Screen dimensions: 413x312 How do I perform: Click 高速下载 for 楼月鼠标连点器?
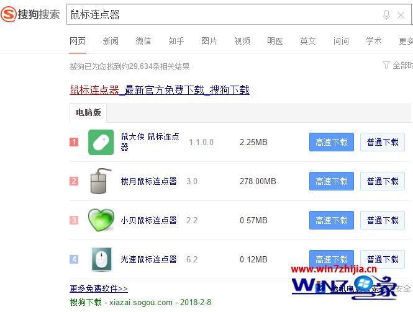[332, 181]
